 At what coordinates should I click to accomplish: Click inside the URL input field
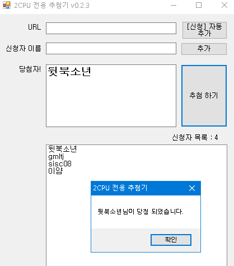pos(111,29)
